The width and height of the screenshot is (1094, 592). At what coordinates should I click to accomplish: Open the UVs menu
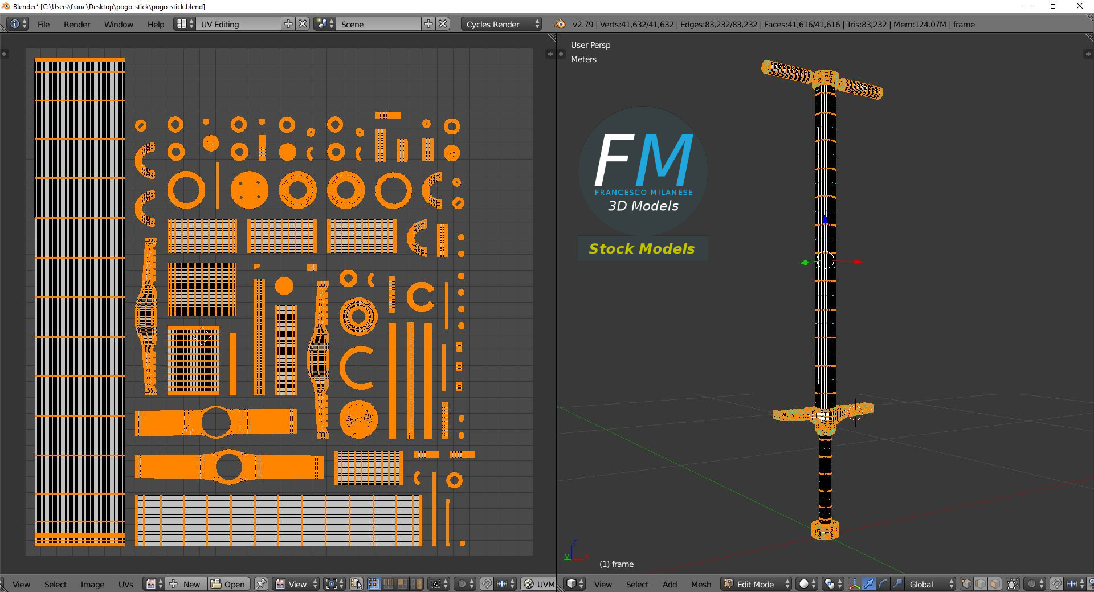pyautogui.click(x=126, y=584)
